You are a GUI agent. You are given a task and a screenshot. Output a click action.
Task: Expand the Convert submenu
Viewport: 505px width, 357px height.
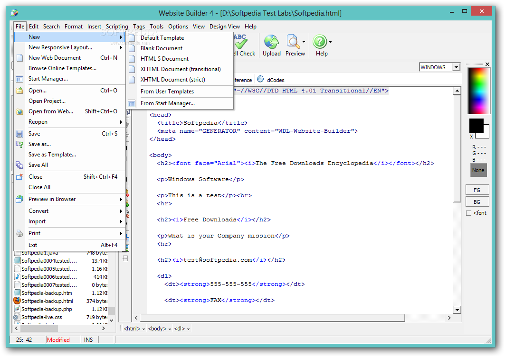pyautogui.click(x=69, y=211)
